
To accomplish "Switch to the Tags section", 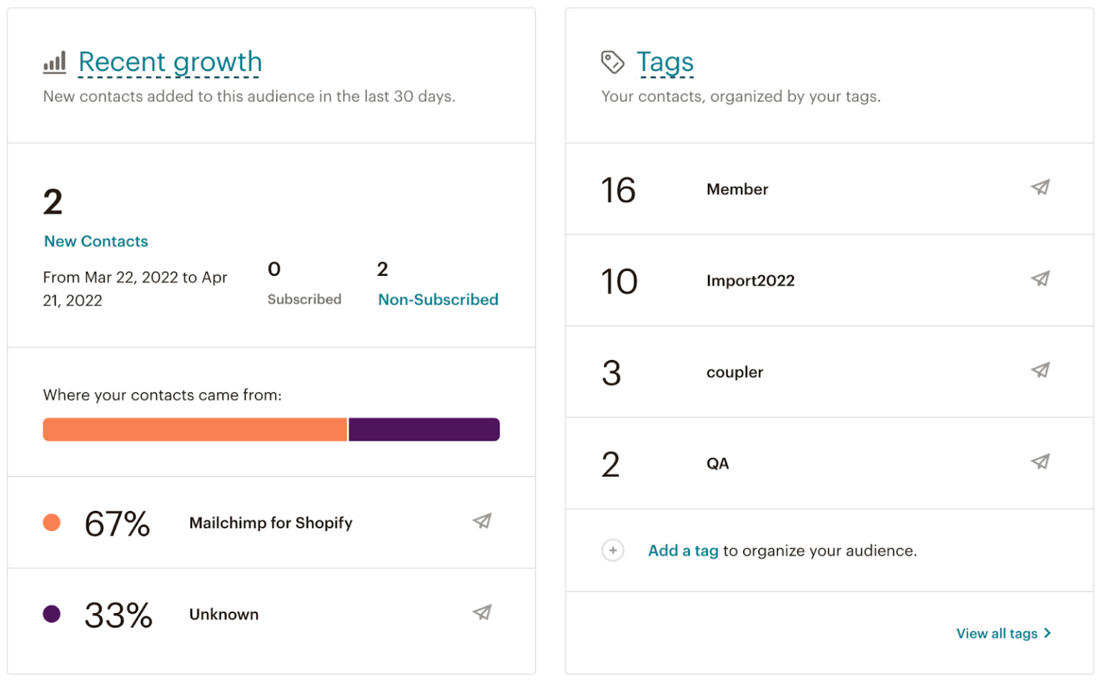I will 665,62.
